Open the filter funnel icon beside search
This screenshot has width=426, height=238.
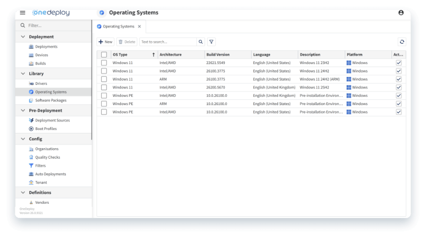[x=212, y=42]
